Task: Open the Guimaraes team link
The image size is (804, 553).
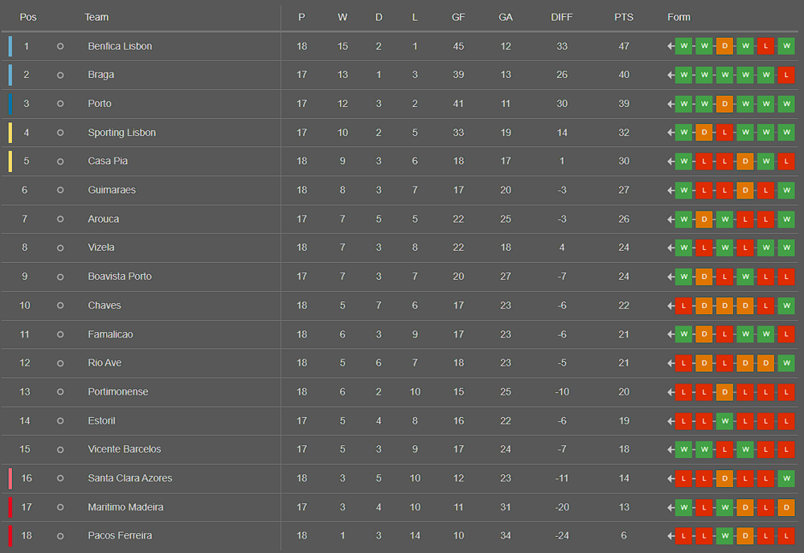Action: [x=112, y=190]
